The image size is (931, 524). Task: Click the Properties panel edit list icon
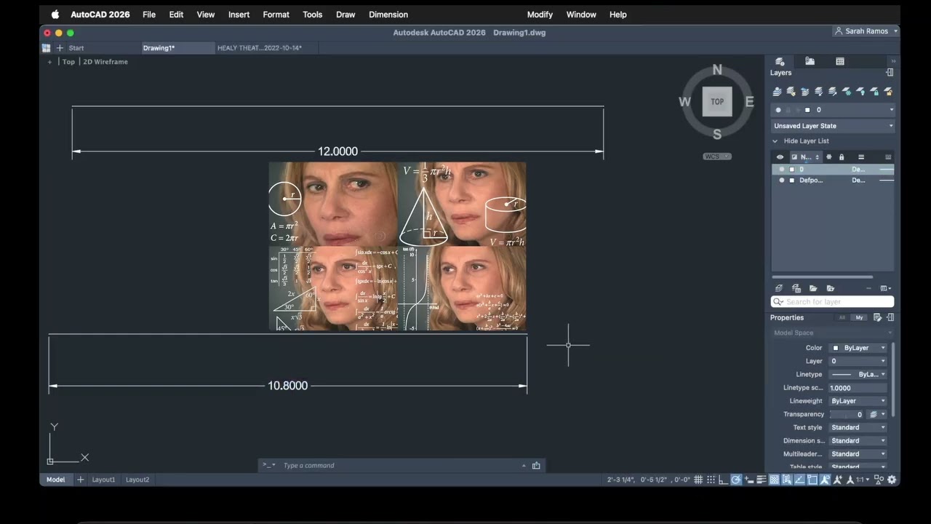point(878,318)
